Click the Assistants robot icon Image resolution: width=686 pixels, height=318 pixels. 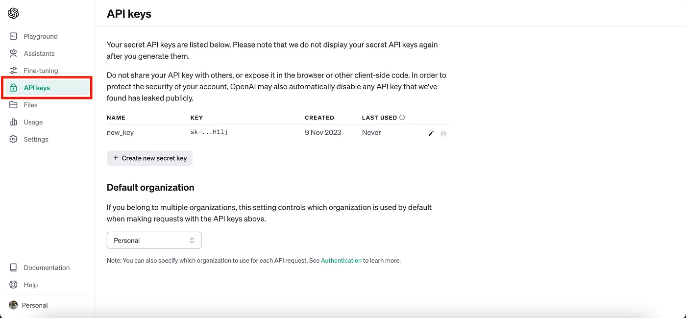[x=14, y=53]
